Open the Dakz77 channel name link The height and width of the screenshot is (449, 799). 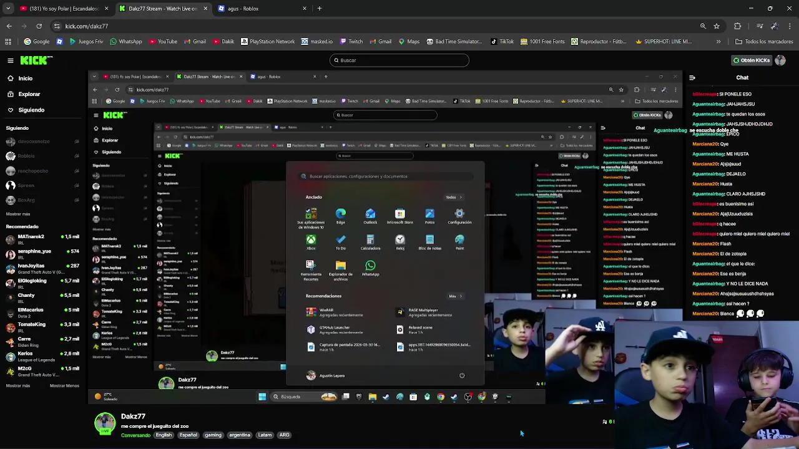coord(133,417)
